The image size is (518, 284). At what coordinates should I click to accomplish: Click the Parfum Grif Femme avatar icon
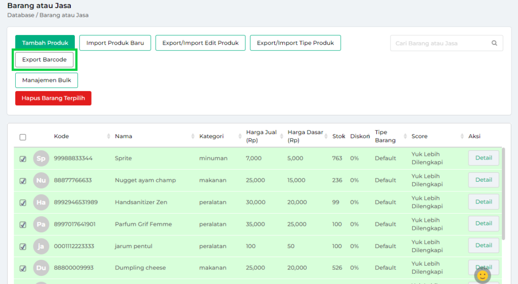tap(41, 224)
